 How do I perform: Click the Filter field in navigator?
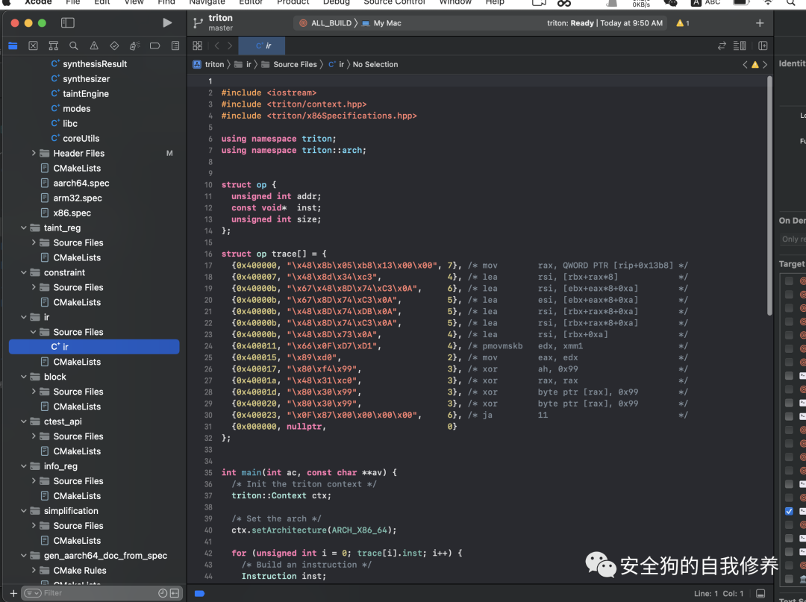90,593
